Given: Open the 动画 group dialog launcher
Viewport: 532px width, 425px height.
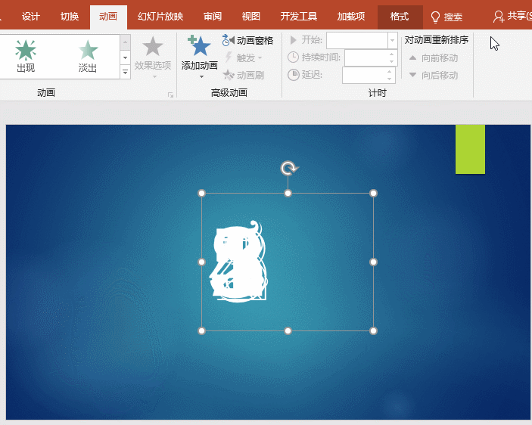Looking at the screenshot, I should click(171, 95).
